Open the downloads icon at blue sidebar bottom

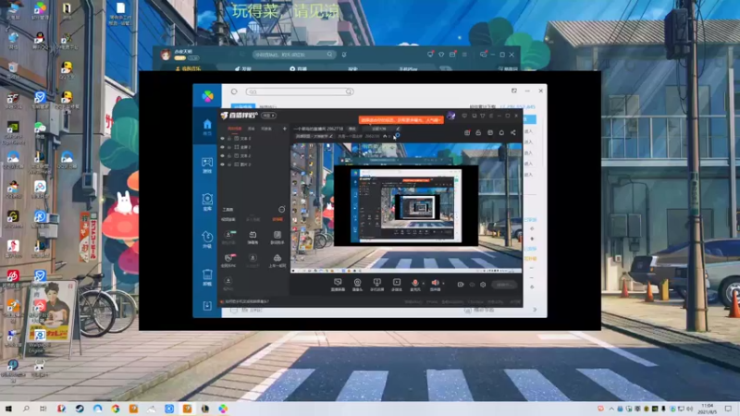[x=207, y=306]
